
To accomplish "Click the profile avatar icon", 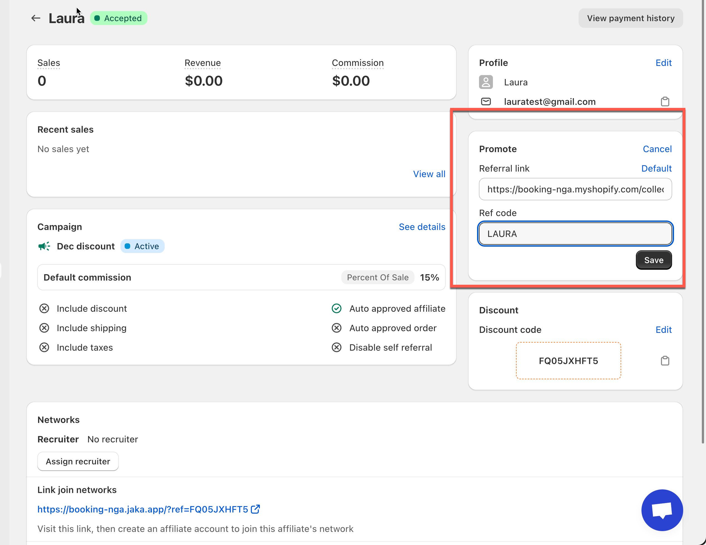I will point(485,82).
